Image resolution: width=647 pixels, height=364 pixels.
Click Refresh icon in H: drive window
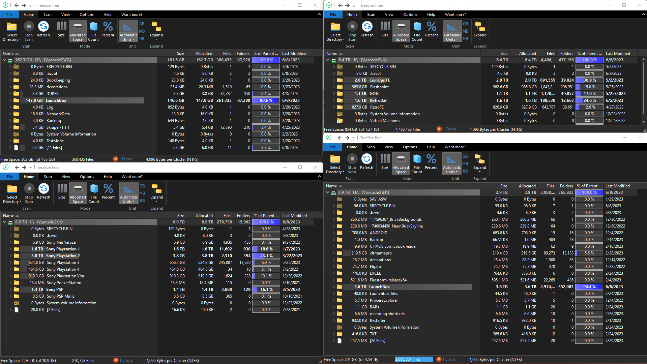click(x=366, y=162)
